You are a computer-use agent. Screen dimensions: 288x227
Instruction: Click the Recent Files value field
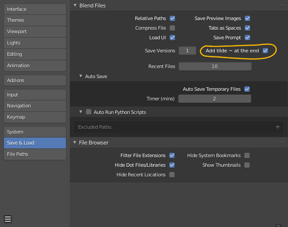click(x=215, y=66)
